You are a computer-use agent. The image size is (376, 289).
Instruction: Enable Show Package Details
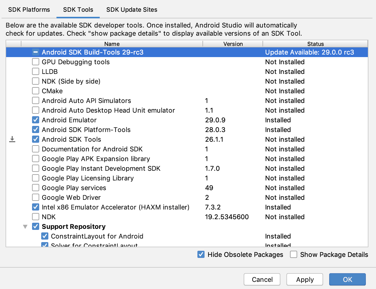tap(294, 254)
